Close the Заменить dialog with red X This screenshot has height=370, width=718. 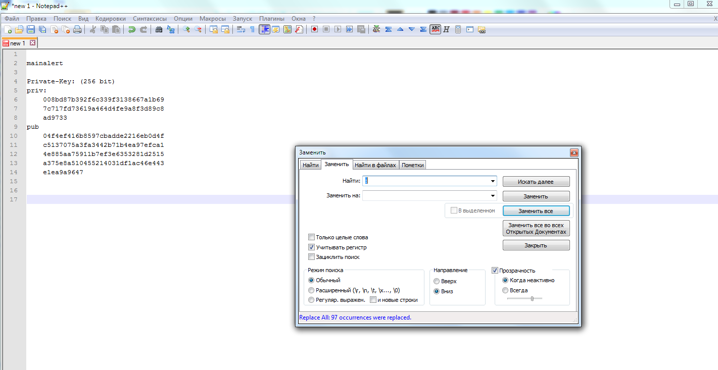pyautogui.click(x=574, y=152)
